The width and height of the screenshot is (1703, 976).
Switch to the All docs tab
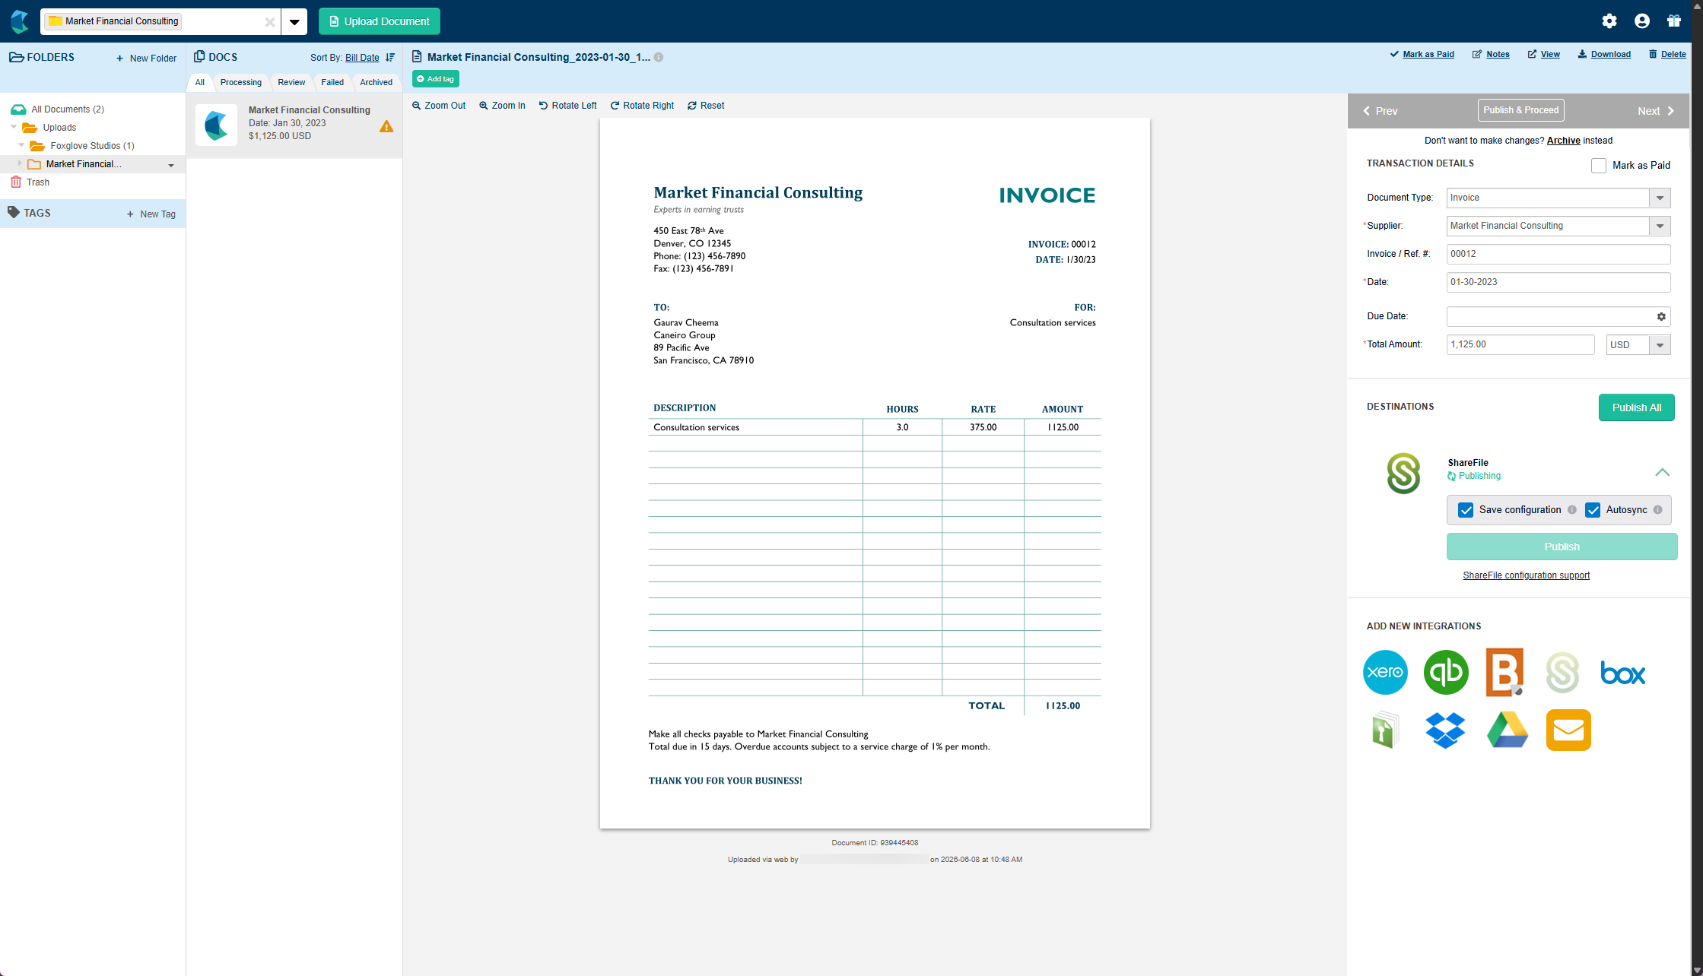tap(199, 82)
